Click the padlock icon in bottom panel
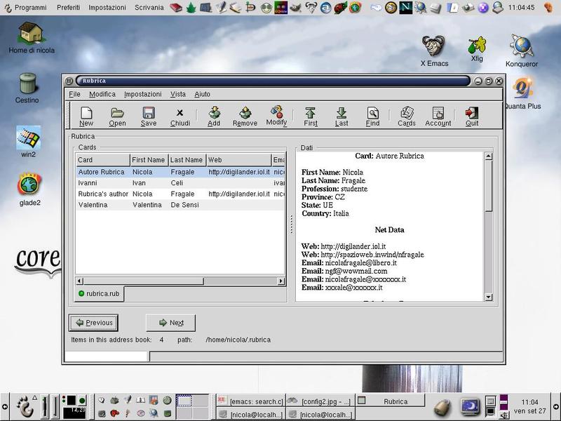Screen dimensions: 561x421 [443, 408]
